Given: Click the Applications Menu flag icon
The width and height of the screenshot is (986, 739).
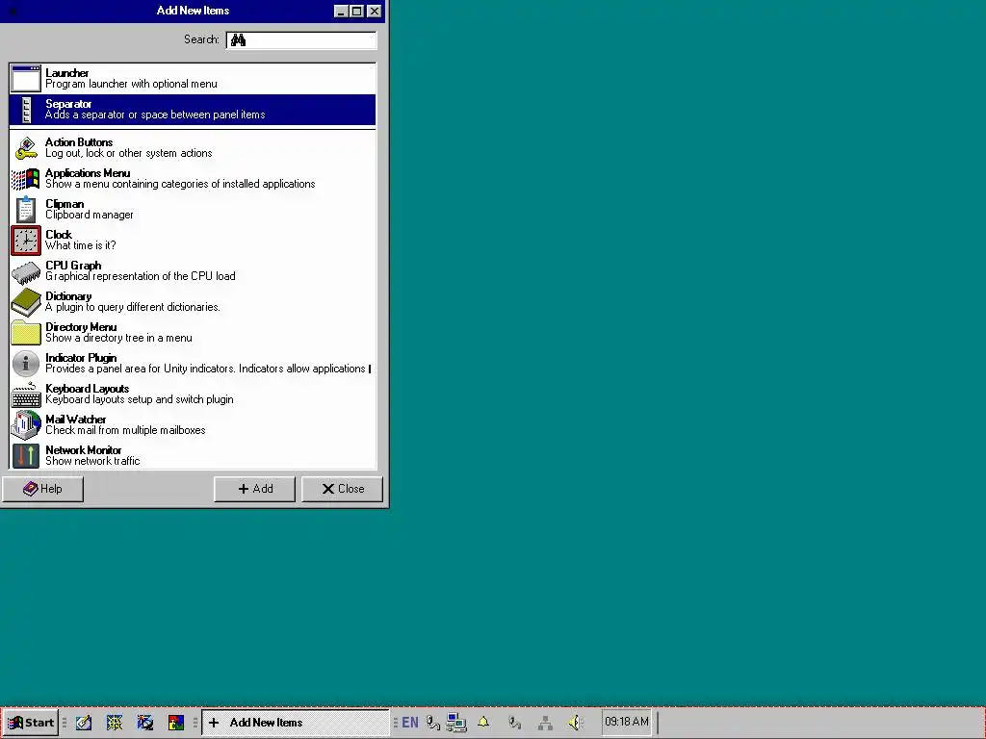Looking at the screenshot, I should click(26, 178).
